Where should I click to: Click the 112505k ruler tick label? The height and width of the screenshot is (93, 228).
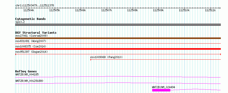pos(55,10)
